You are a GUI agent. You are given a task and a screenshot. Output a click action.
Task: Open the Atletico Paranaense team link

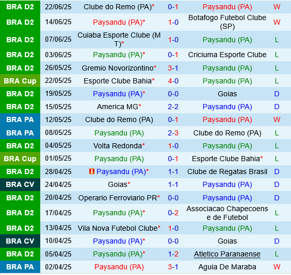(227, 254)
